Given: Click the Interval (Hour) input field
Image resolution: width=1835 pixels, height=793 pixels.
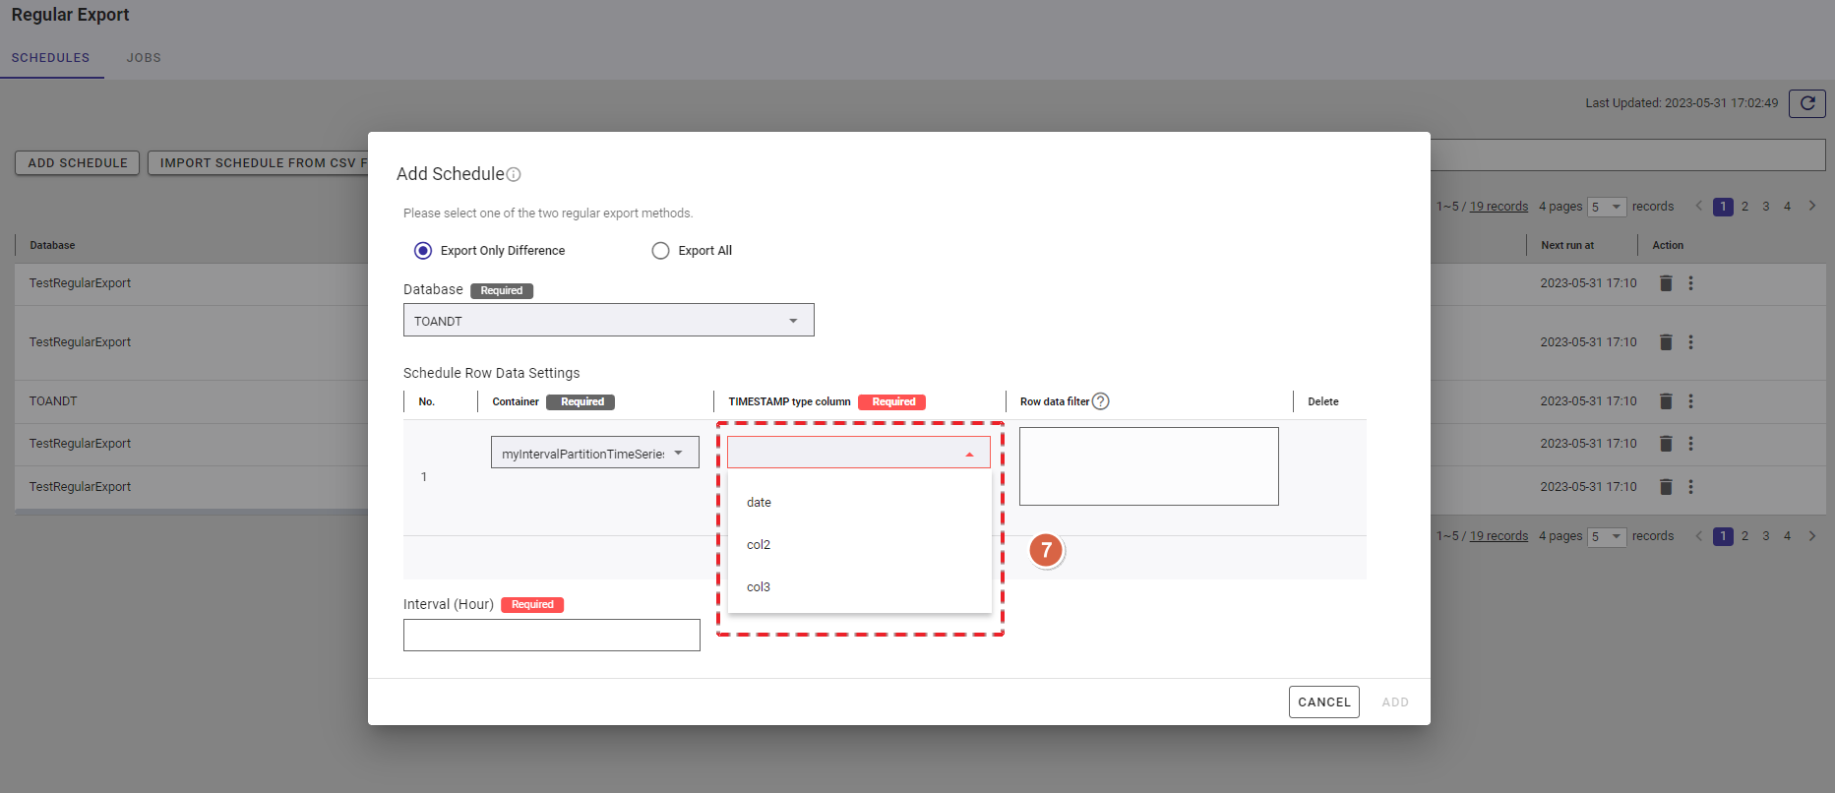Looking at the screenshot, I should (551, 636).
